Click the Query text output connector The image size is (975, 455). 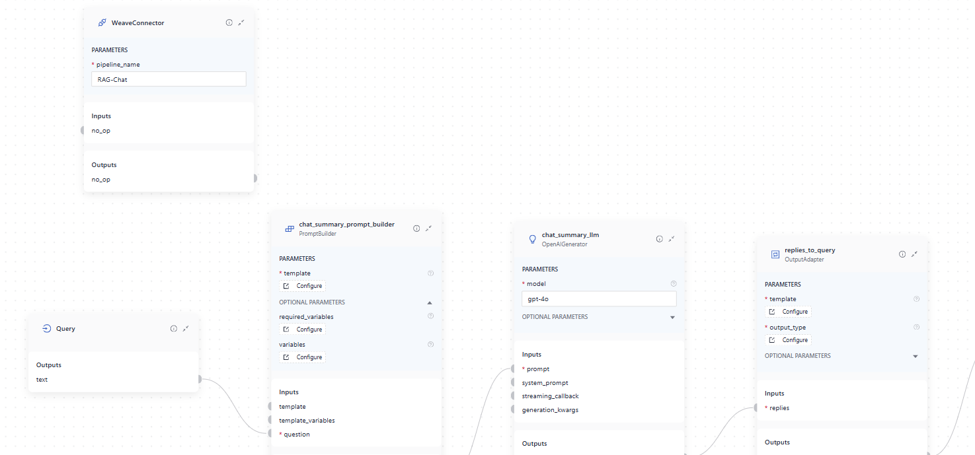coord(200,379)
